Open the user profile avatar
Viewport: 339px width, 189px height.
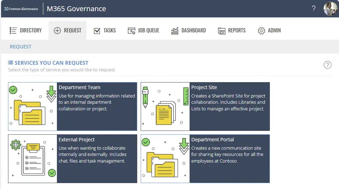330,9
